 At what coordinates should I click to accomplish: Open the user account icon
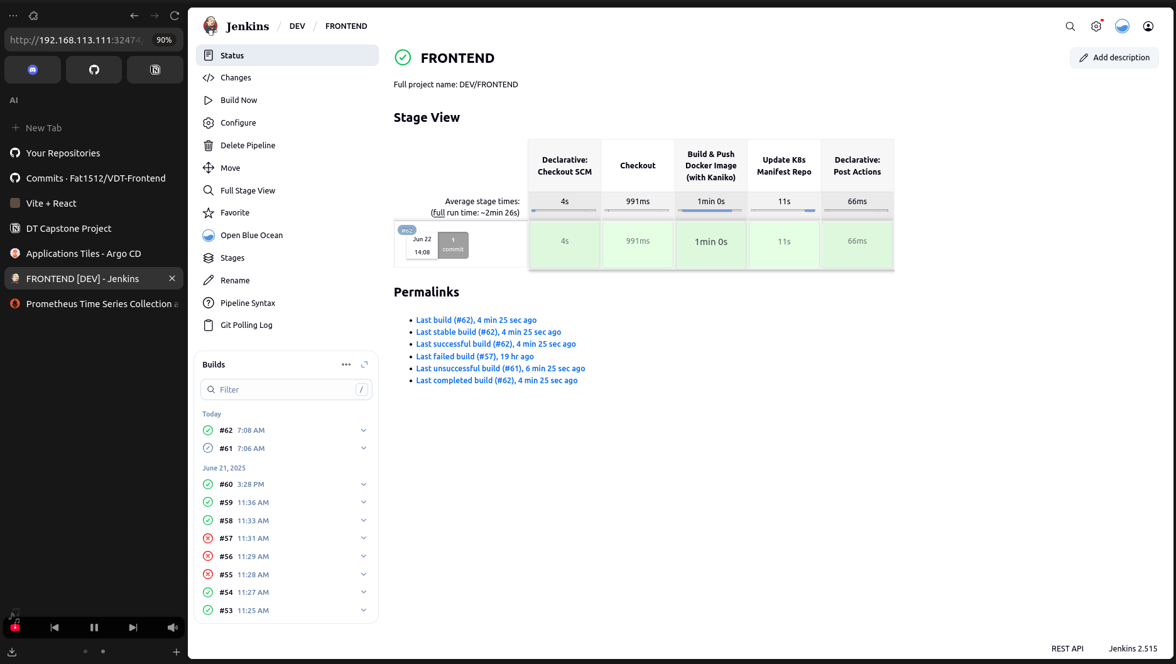(x=1148, y=26)
